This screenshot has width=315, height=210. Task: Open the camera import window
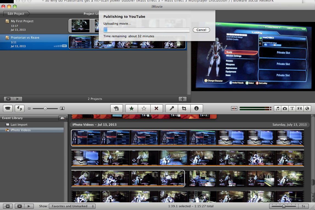tap(8, 108)
